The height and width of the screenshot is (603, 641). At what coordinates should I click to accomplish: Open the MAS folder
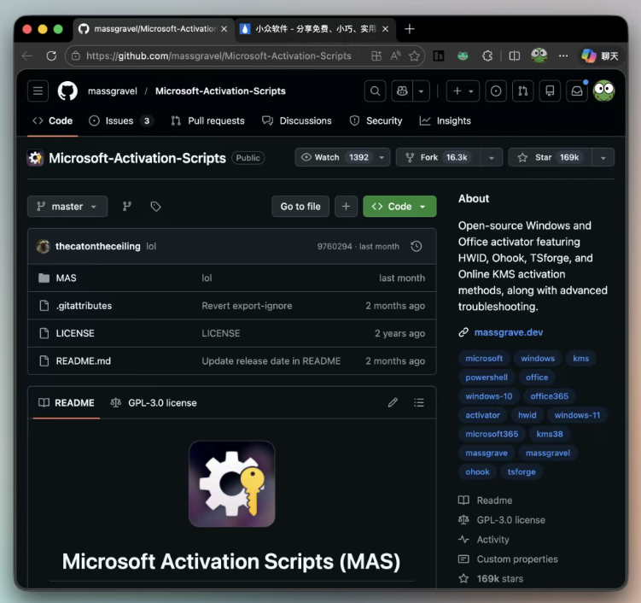pos(66,278)
